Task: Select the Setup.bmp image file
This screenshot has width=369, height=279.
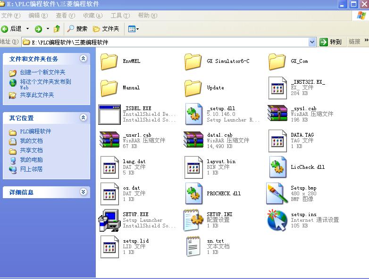Action: pyautogui.click(x=277, y=194)
